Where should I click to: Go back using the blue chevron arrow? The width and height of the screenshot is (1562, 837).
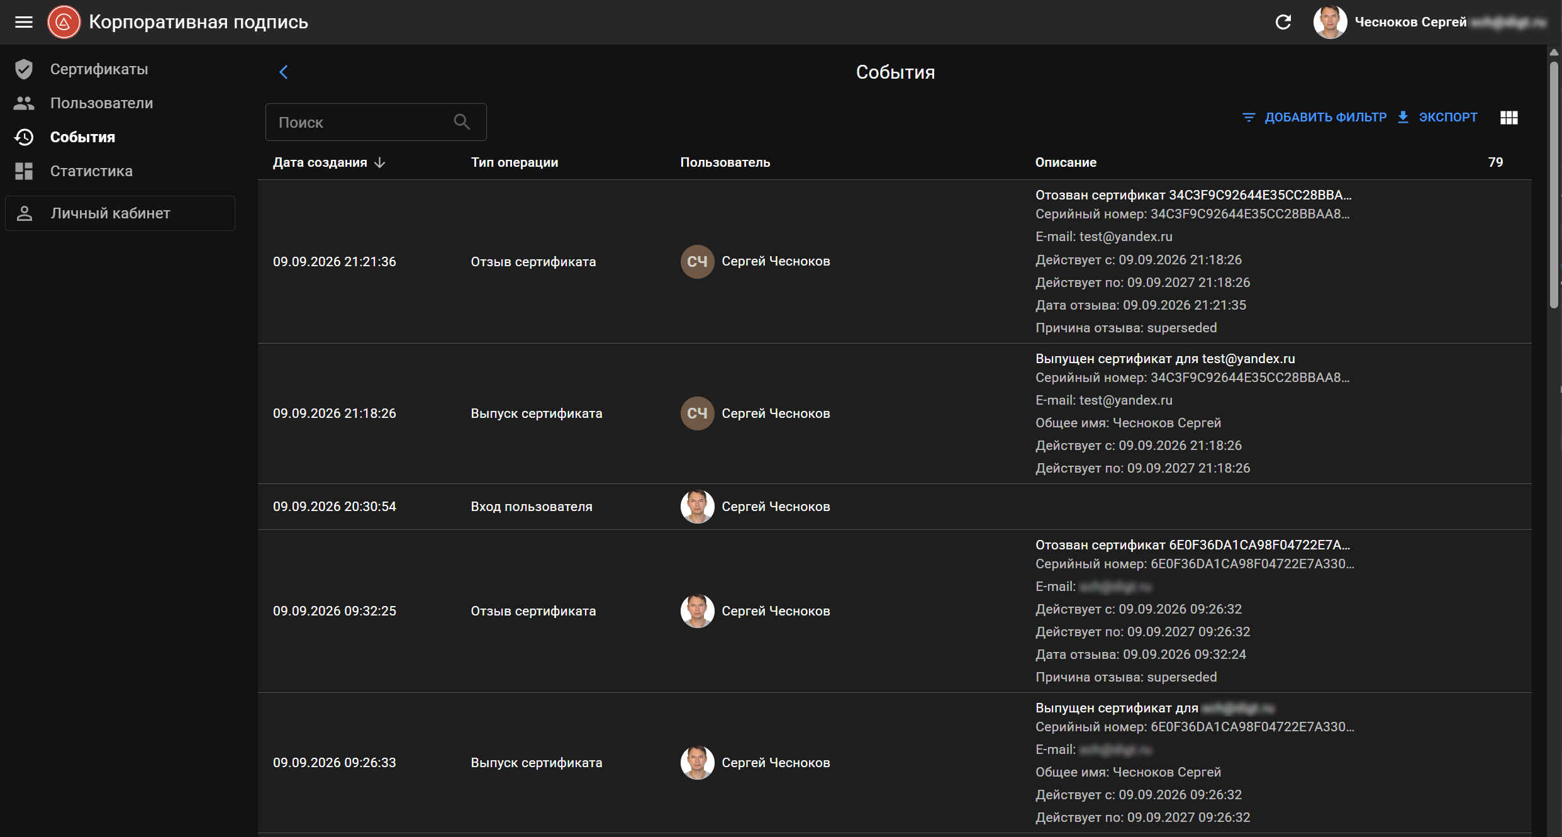tap(284, 72)
